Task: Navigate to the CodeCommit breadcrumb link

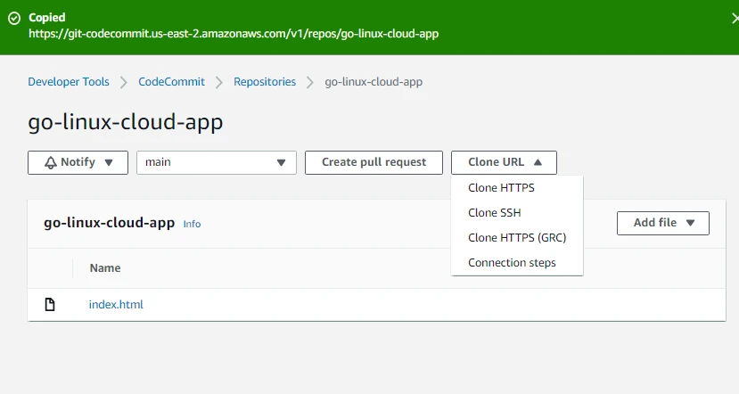Action: tap(171, 82)
